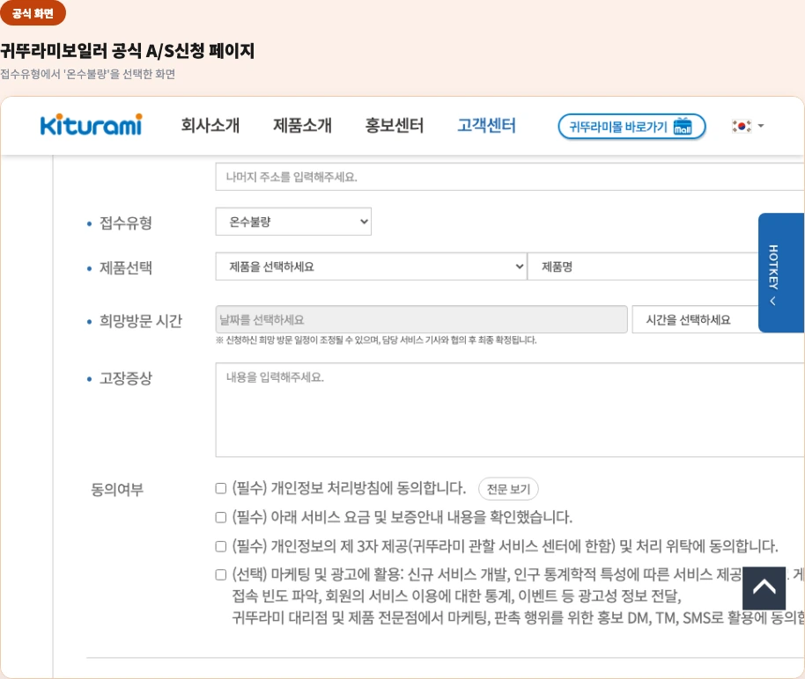Click the scroll-to-top arrow button
Image resolution: width=805 pixels, height=679 pixels.
click(764, 588)
